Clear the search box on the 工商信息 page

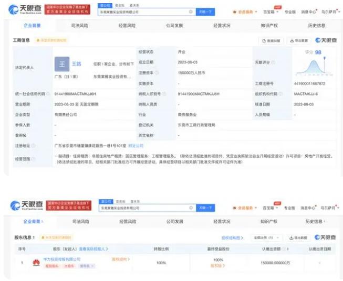pos(191,12)
